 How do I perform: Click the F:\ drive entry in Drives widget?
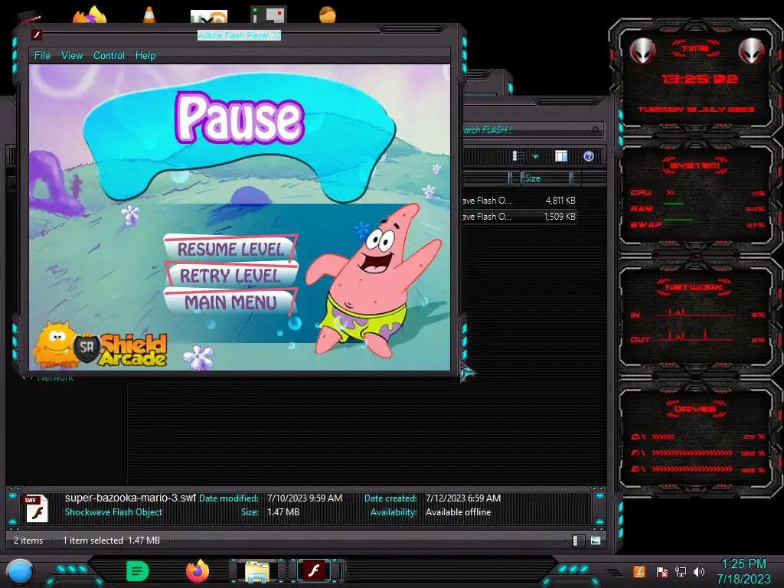(x=697, y=453)
